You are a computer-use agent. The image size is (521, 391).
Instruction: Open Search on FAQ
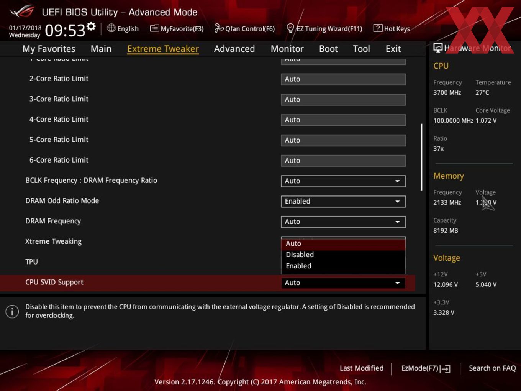tap(492, 368)
